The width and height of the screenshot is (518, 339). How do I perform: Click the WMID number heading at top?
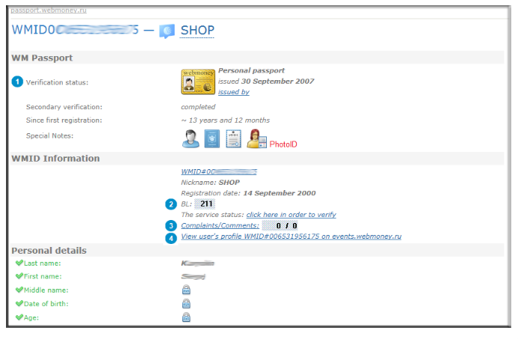(75, 30)
